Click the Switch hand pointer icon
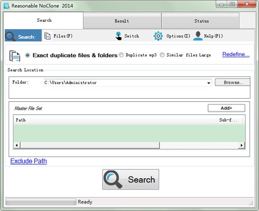The height and width of the screenshot is (211, 259). click(118, 36)
